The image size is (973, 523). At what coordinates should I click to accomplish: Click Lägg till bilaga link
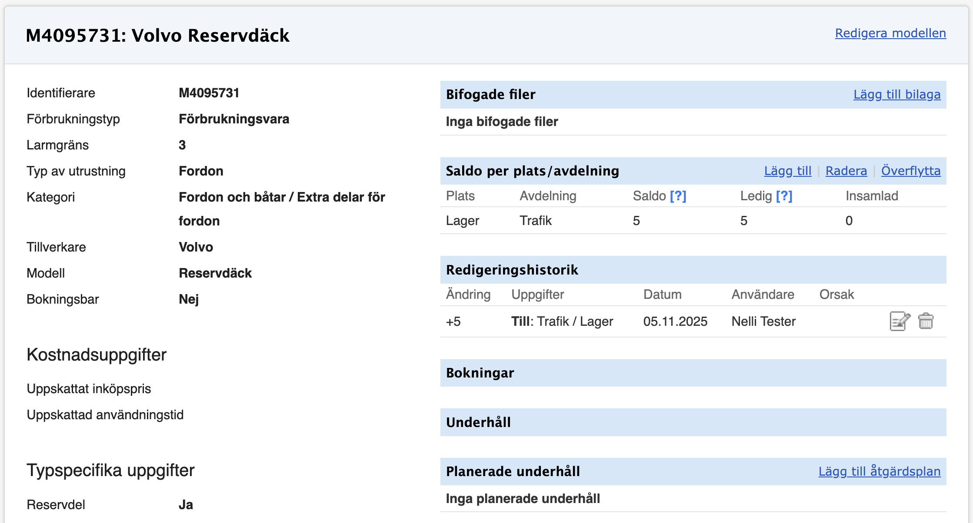[x=896, y=94]
